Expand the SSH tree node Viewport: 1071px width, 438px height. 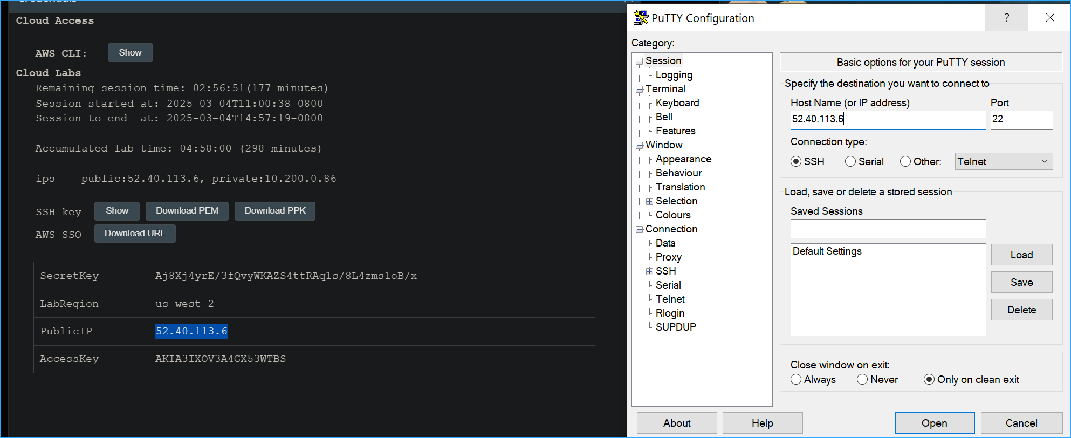650,271
